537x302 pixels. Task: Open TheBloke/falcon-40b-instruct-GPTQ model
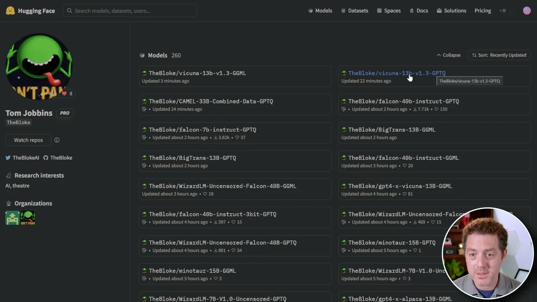434,105
